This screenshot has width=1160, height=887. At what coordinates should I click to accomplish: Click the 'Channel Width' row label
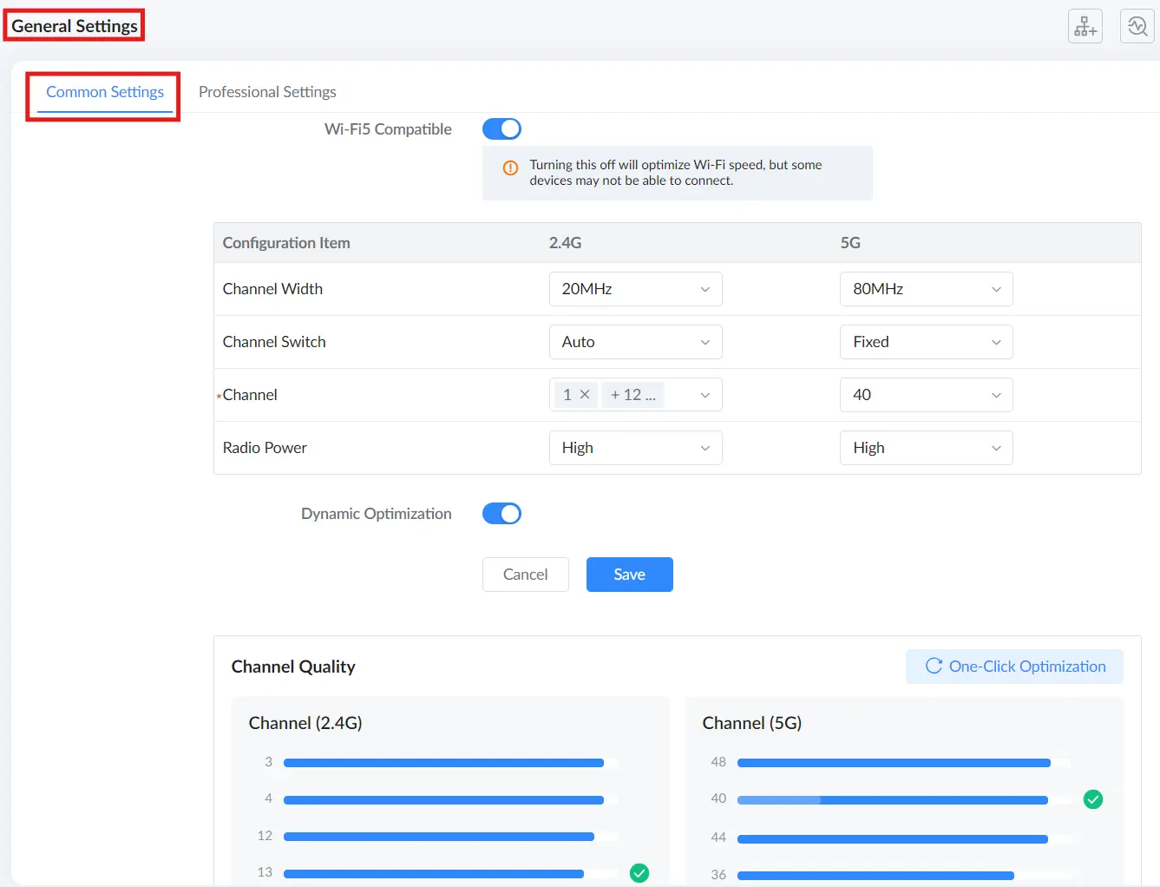272,289
